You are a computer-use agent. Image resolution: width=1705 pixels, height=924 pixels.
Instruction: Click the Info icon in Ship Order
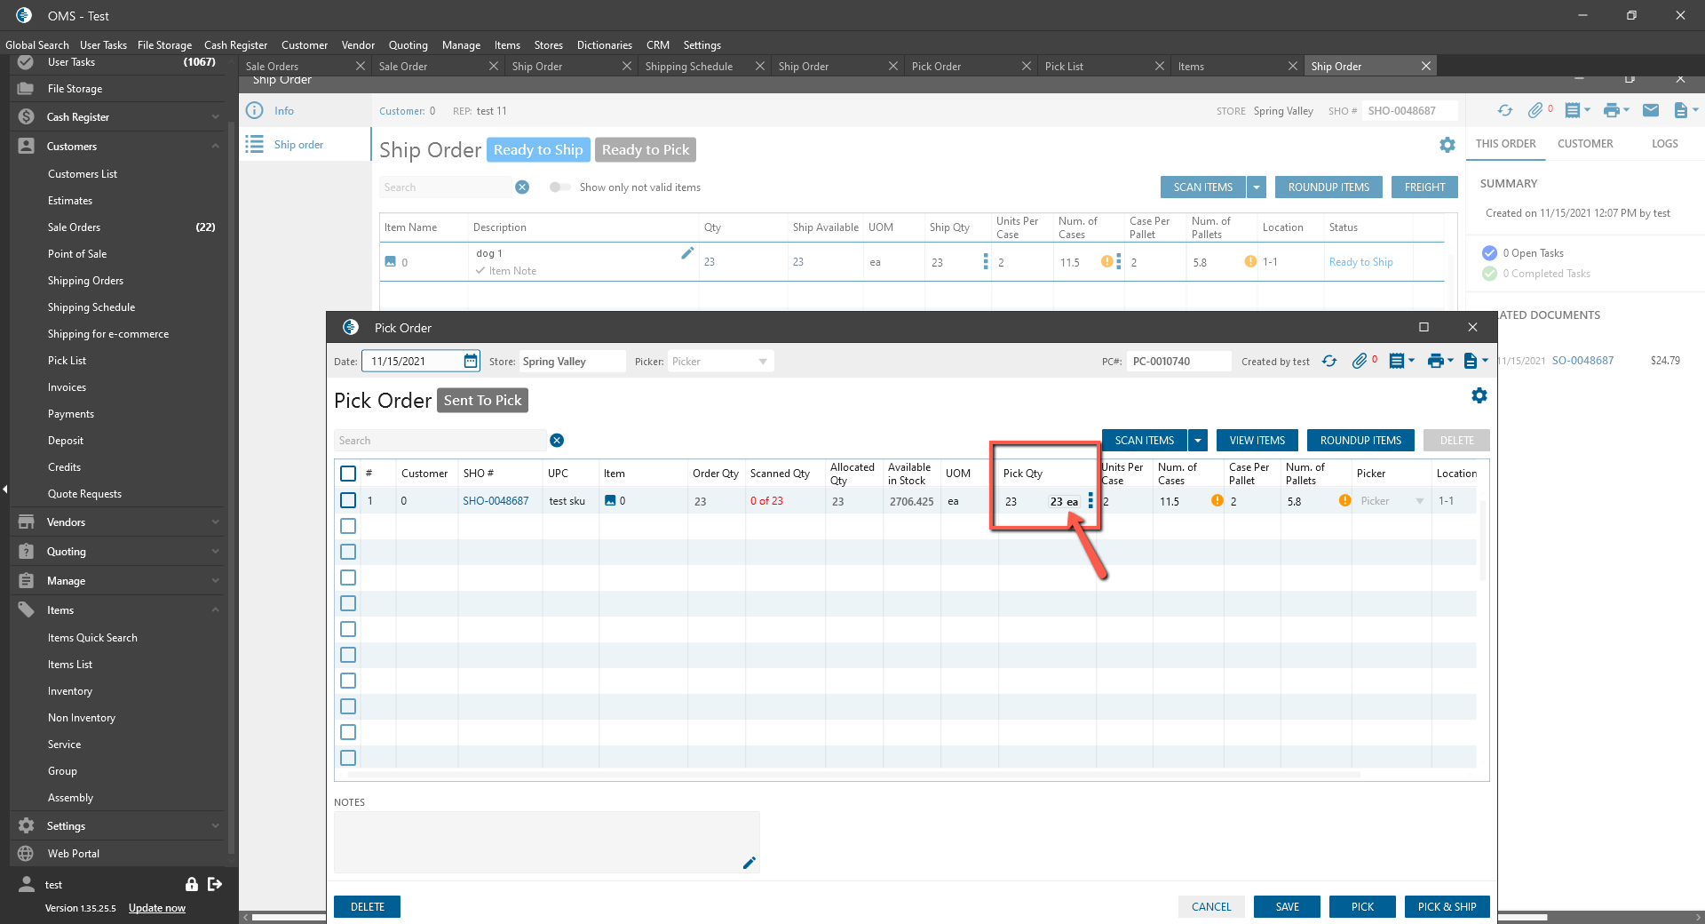(x=255, y=110)
